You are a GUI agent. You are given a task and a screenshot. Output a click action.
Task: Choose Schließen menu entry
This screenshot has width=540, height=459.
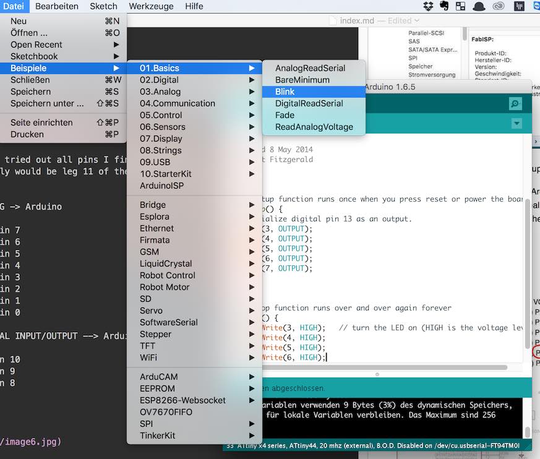[x=63, y=80]
